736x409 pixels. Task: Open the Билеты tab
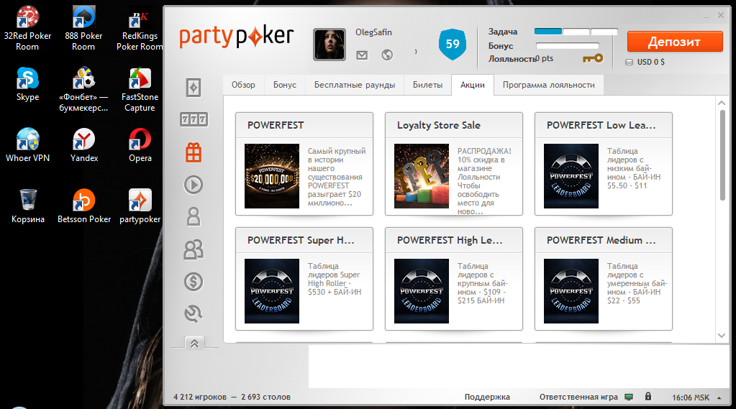[x=427, y=85]
